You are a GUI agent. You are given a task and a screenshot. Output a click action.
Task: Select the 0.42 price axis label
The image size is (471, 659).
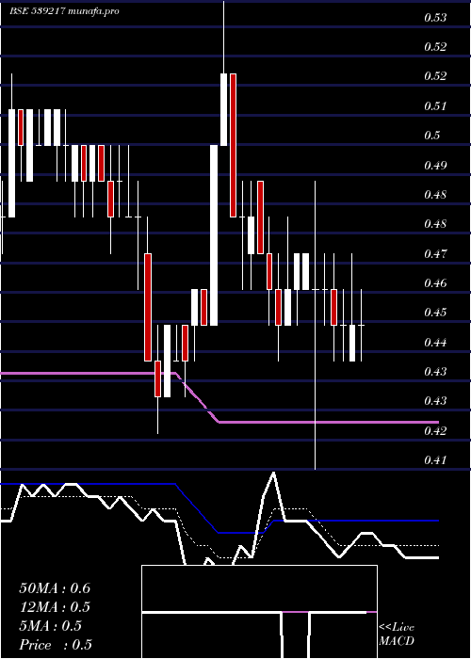tap(435, 431)
